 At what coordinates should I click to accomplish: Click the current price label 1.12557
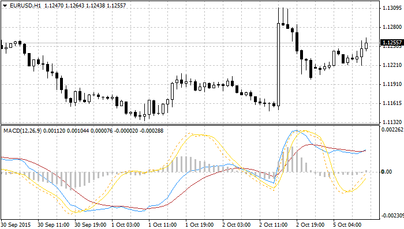(392, 43)
